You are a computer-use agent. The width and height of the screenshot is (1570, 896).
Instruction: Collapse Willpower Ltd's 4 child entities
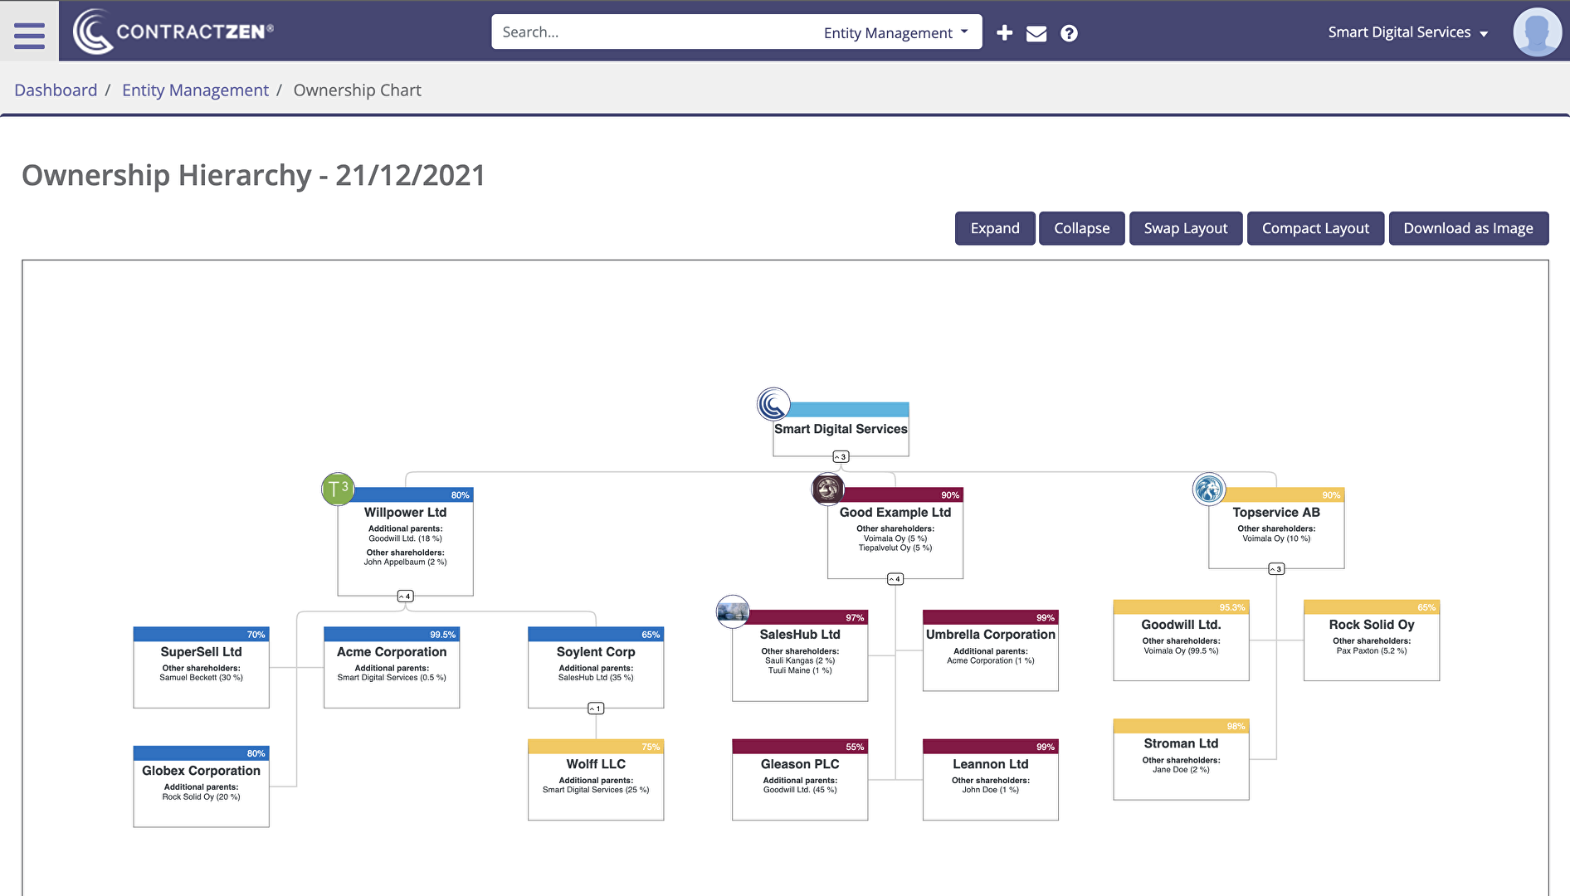coord(405,597)
